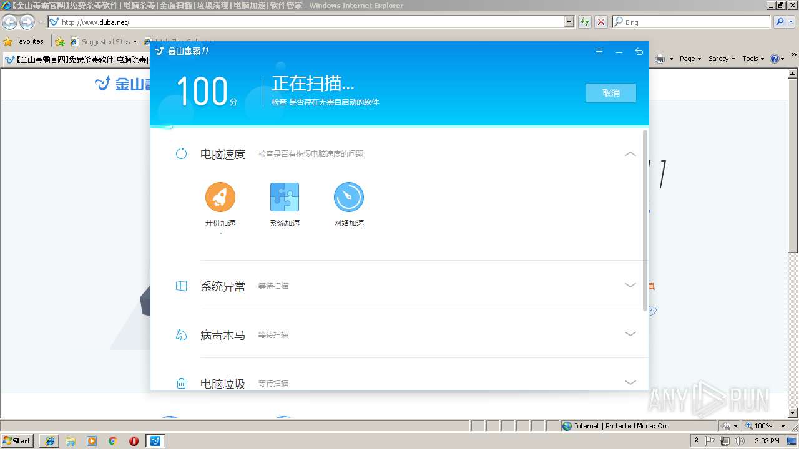Collapse the 电脑速度 section
The height and width of the screenshot is (449, 799).
630,153
